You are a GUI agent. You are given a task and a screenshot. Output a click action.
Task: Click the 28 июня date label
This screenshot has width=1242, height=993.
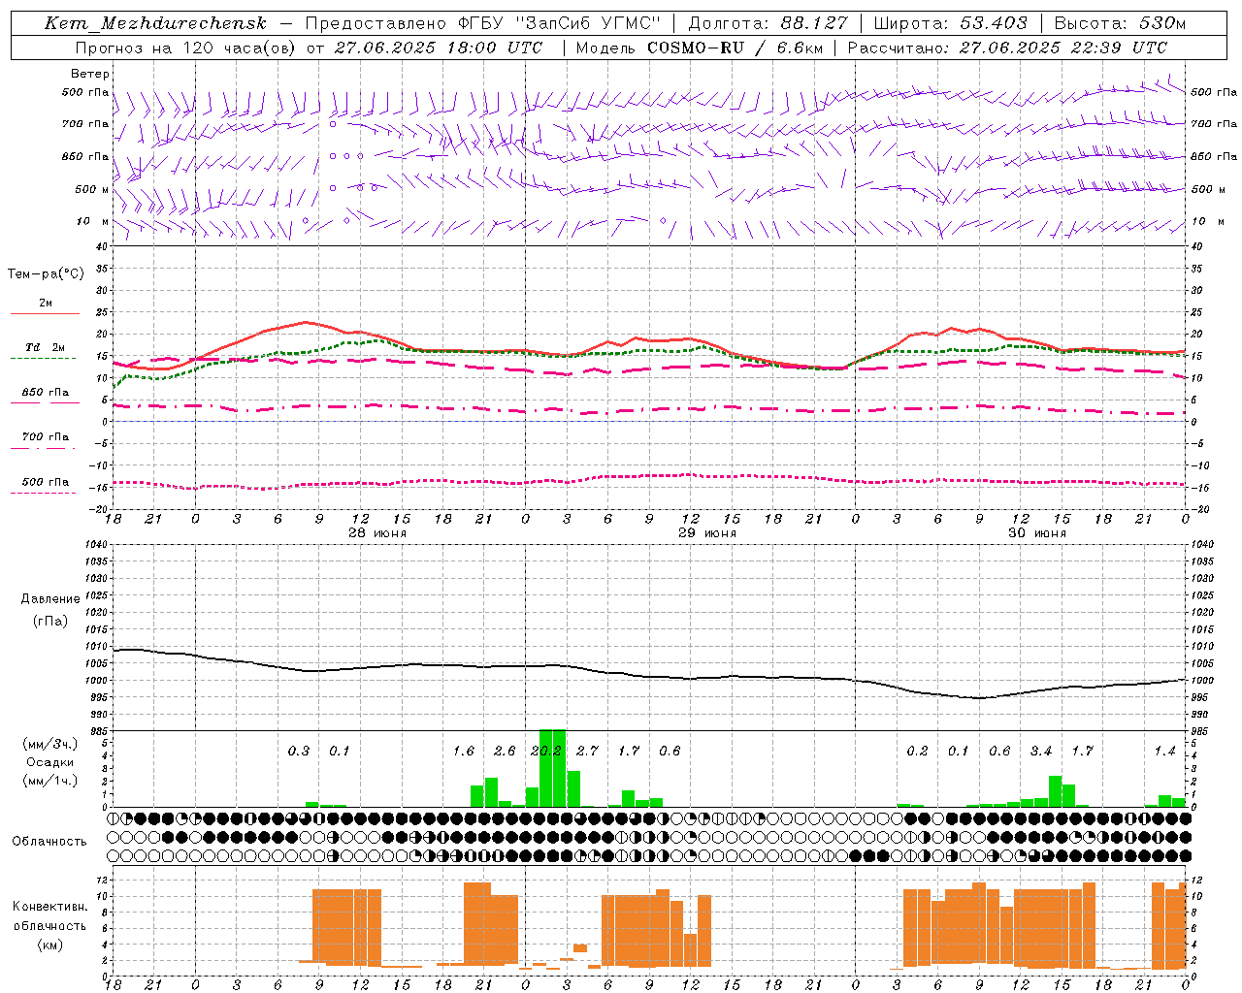377,533
